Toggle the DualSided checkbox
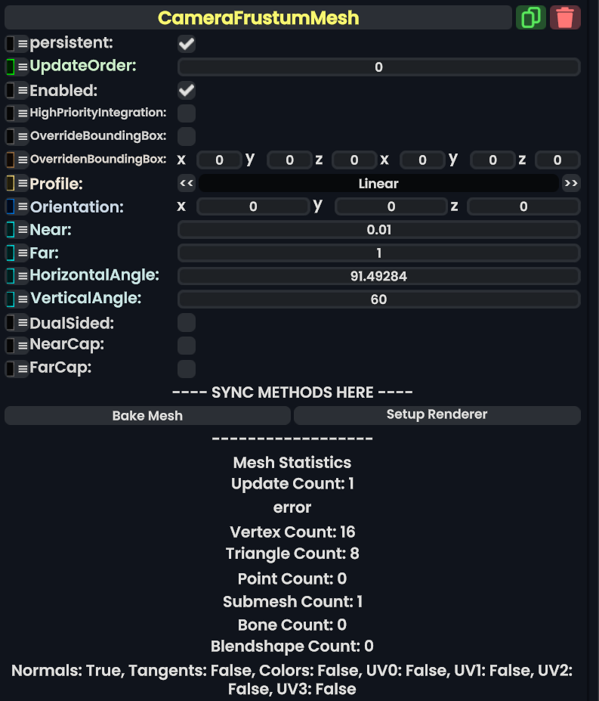Viewport: 599px width, 701px height. 187,323
